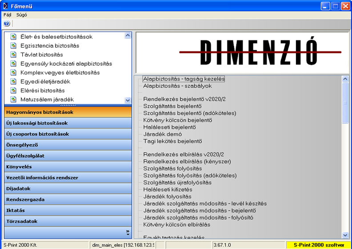Click the icon beside Egzisztencia biztosítás

13,46
